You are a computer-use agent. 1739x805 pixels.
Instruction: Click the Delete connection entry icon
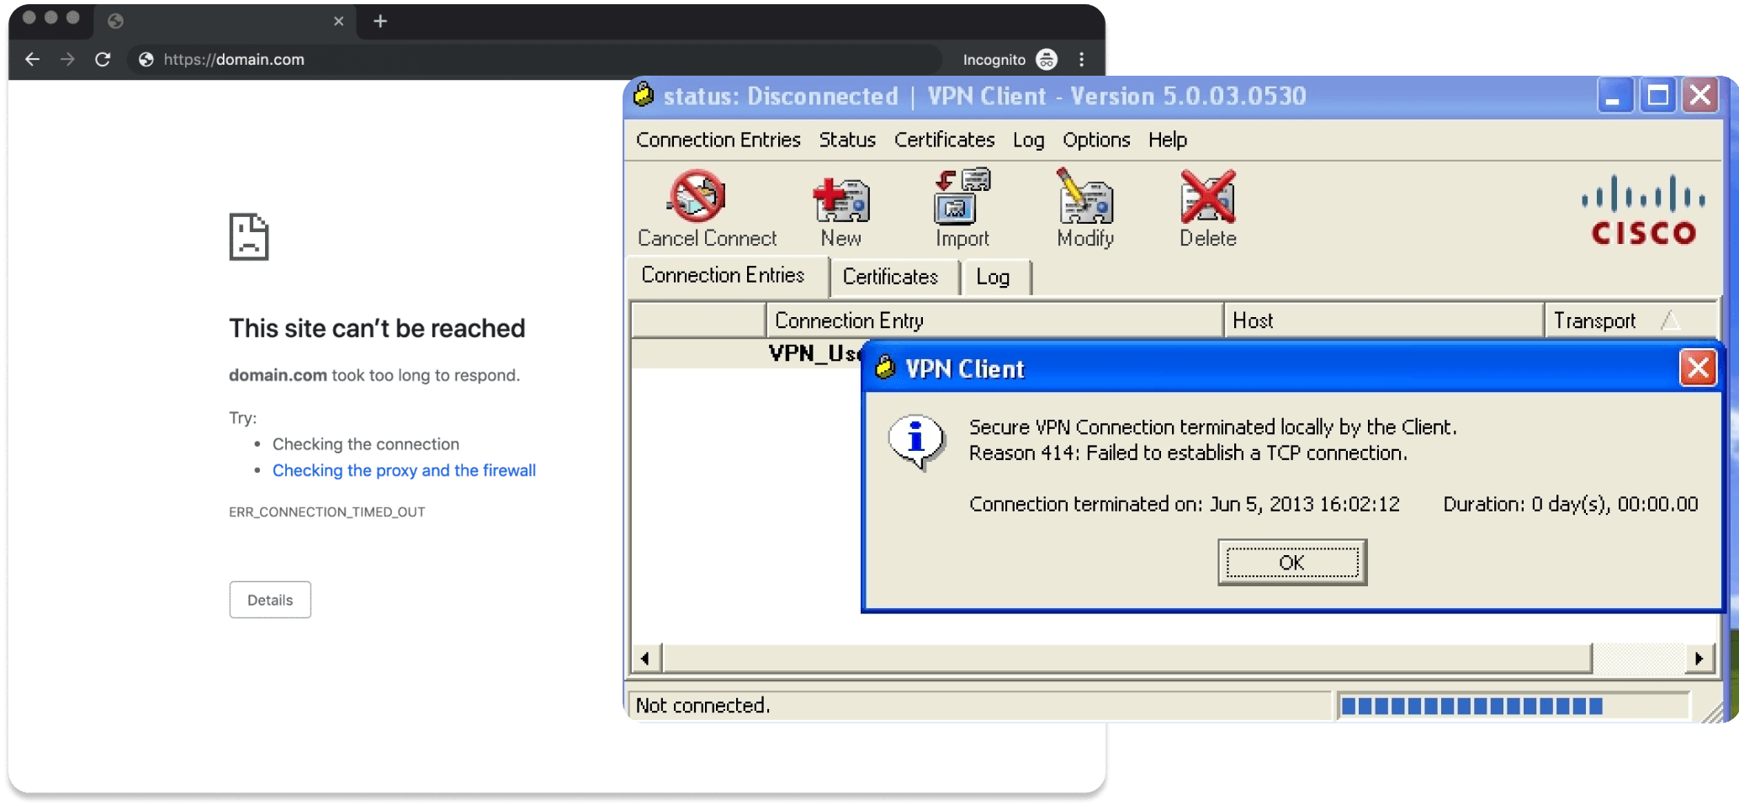1207,196
